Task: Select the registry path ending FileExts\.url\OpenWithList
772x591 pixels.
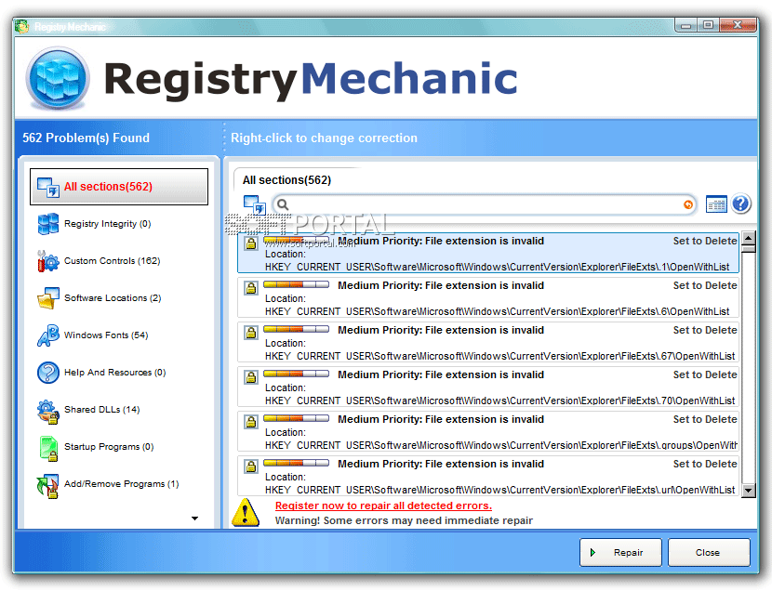Action: coord(499,490)
